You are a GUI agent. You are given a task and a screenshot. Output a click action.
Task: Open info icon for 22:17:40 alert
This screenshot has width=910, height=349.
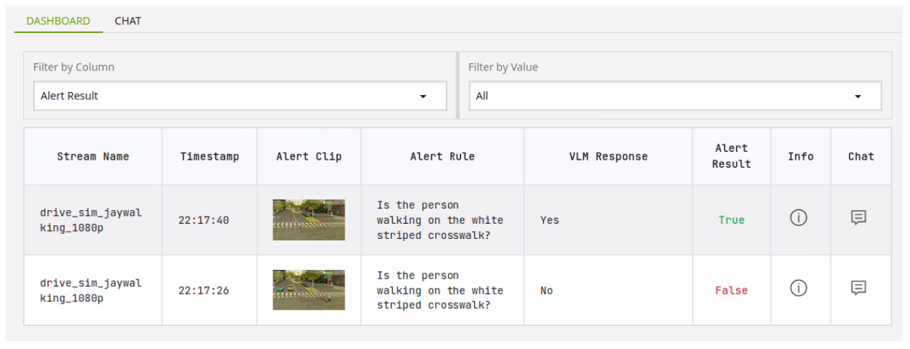(x=798, y=219)
